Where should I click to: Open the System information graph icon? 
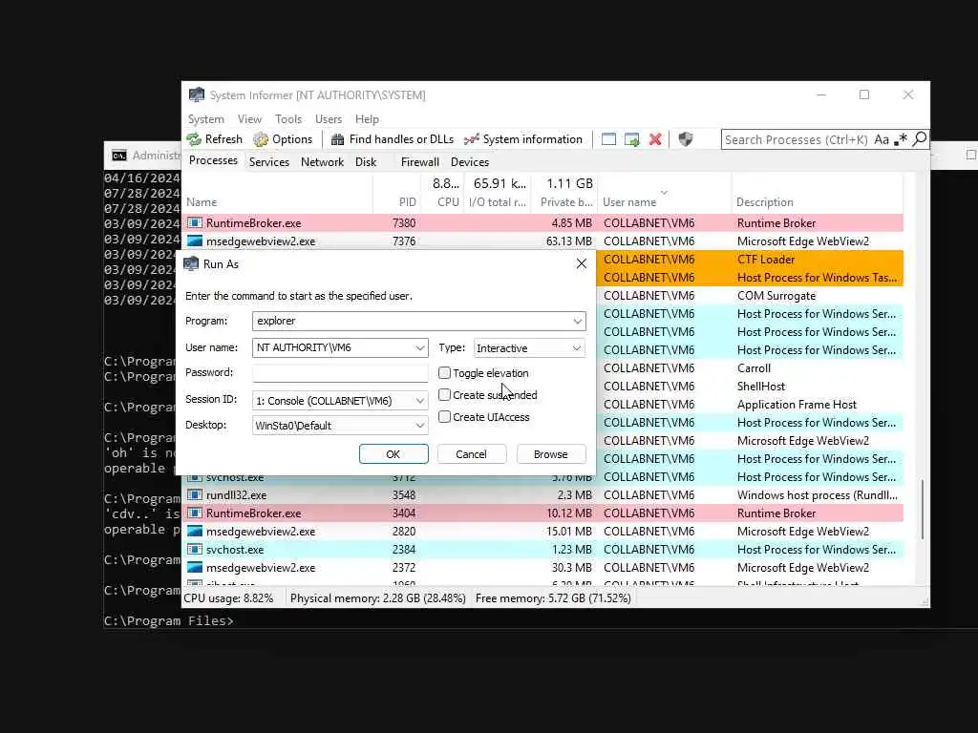click(x=472, y=139)
